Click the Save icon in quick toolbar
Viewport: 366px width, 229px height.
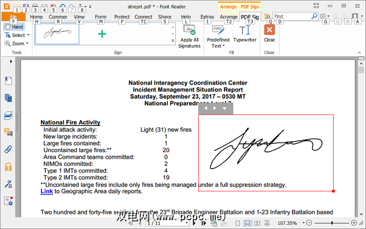click(x=26, y=7)
